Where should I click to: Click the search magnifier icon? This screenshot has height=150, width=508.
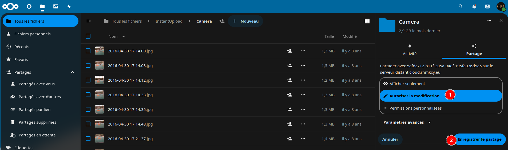461,6
